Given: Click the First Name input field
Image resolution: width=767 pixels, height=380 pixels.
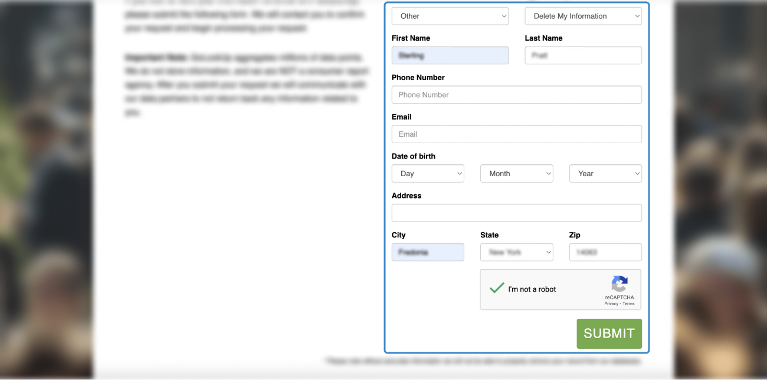Looking at the screenshot, I should pyautogui.click(x=450, y=55).
